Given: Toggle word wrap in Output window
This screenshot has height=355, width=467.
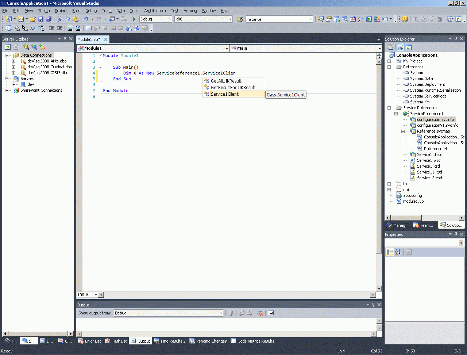Looking at the screenshot, I should tap(271, 313).
